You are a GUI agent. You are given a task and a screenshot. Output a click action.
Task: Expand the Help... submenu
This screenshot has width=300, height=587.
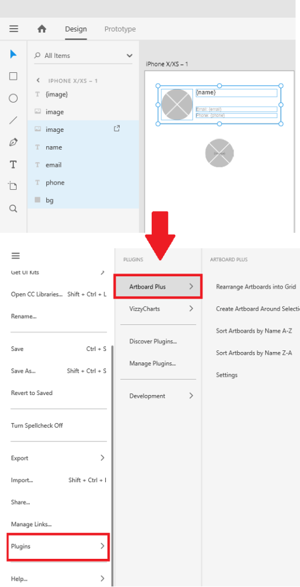tap(59, 579)
